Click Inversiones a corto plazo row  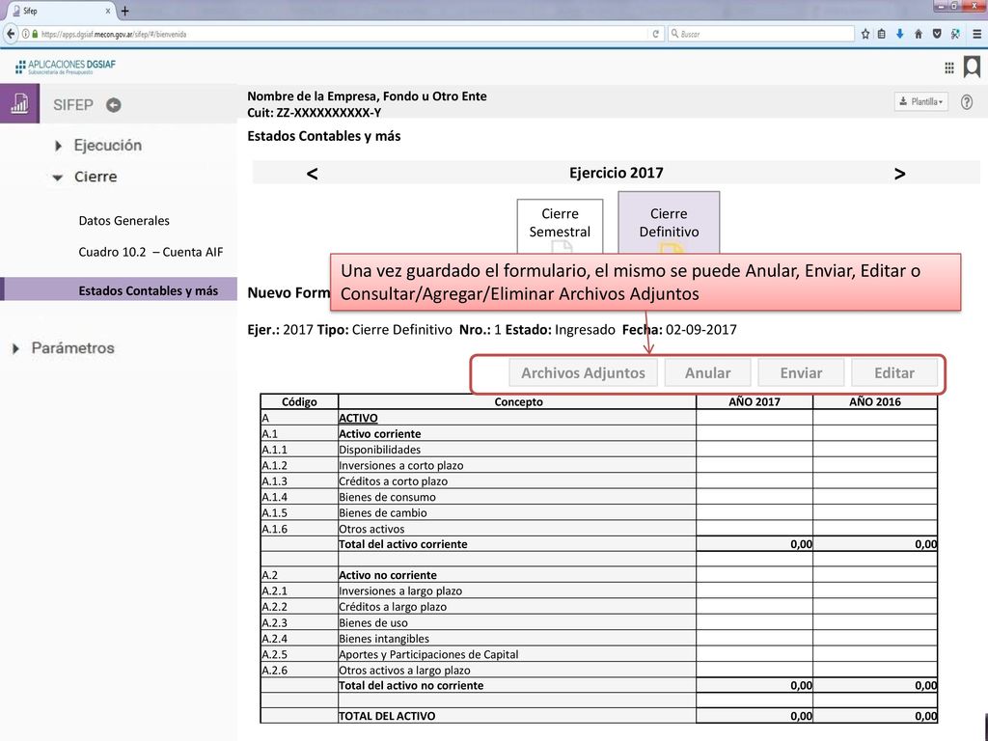598,465
